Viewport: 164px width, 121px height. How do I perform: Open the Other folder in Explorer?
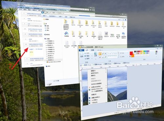click(x=106, y=24)
